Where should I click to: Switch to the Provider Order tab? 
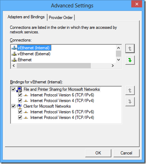tap(61, 17)
